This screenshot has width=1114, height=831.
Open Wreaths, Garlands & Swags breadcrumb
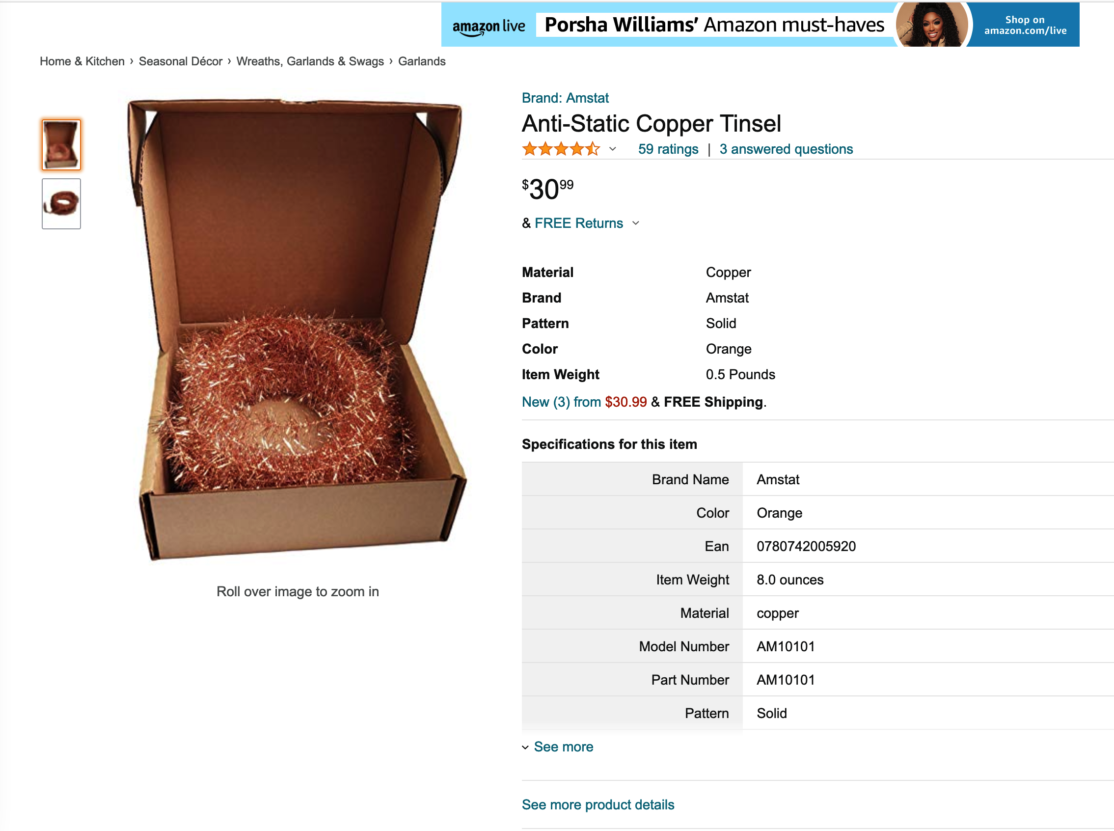pyautogui.click(x=310, y=61)
